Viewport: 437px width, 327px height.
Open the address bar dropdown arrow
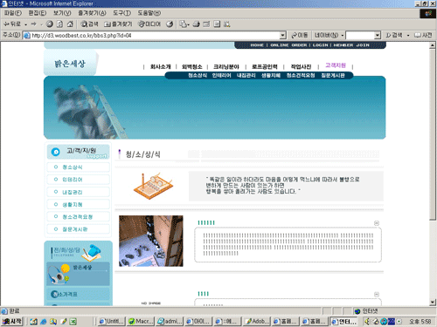[282, 36]
